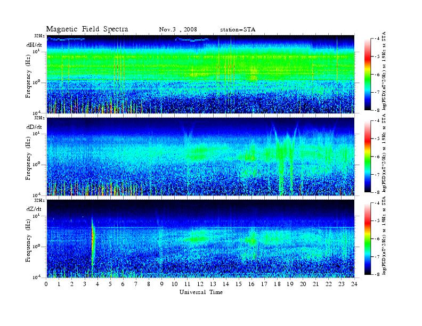
Task: Click the dH/dt spectrogram plot area
Action: [x=200, y=74]
